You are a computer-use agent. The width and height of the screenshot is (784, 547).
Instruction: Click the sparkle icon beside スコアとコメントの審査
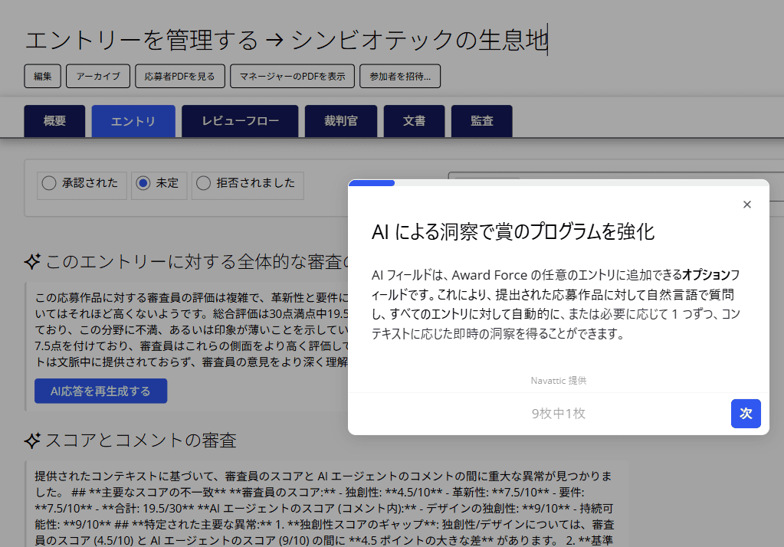coord(32,440)
